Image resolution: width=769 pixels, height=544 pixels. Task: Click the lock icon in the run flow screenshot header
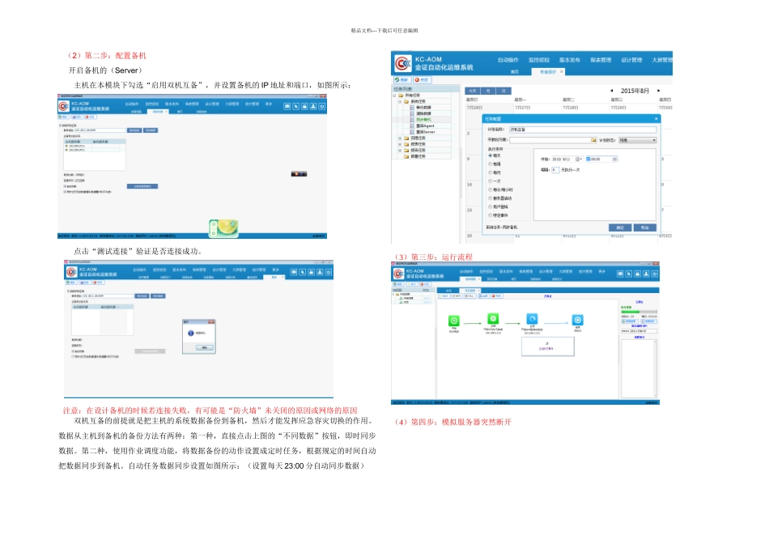click(x=637, y=274)
